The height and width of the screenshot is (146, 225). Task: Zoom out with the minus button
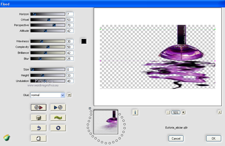(168, 112)
